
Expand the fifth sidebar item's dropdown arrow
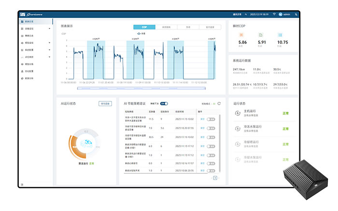pos(49,50)
